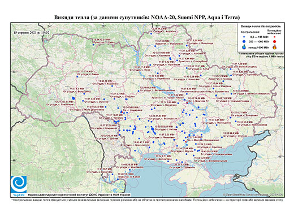Click the legend title text
Image resolution: width=294 pixels, height=208 pixels.
[261, 26]
